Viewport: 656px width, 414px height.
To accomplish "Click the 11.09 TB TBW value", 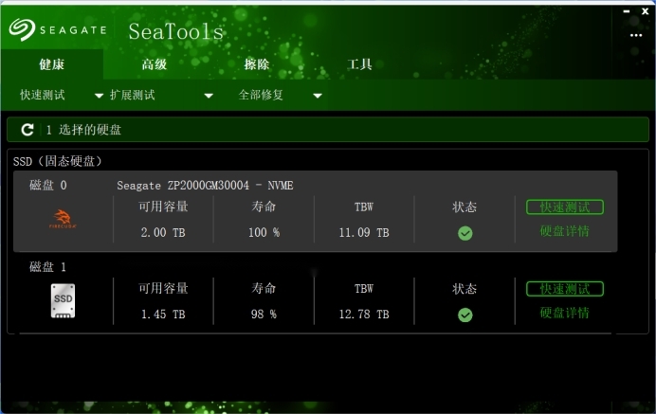I will click(364, 232).
